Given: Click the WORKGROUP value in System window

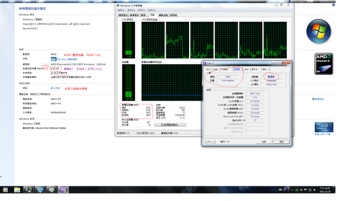Looking at the screenshot, I should tap(58, 112).
